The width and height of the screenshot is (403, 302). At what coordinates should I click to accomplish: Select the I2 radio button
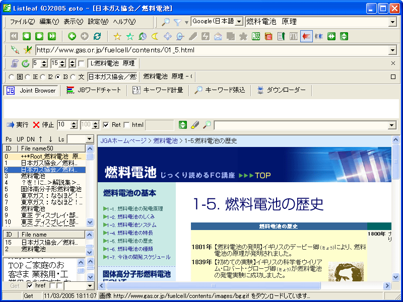tap(43, 77)
